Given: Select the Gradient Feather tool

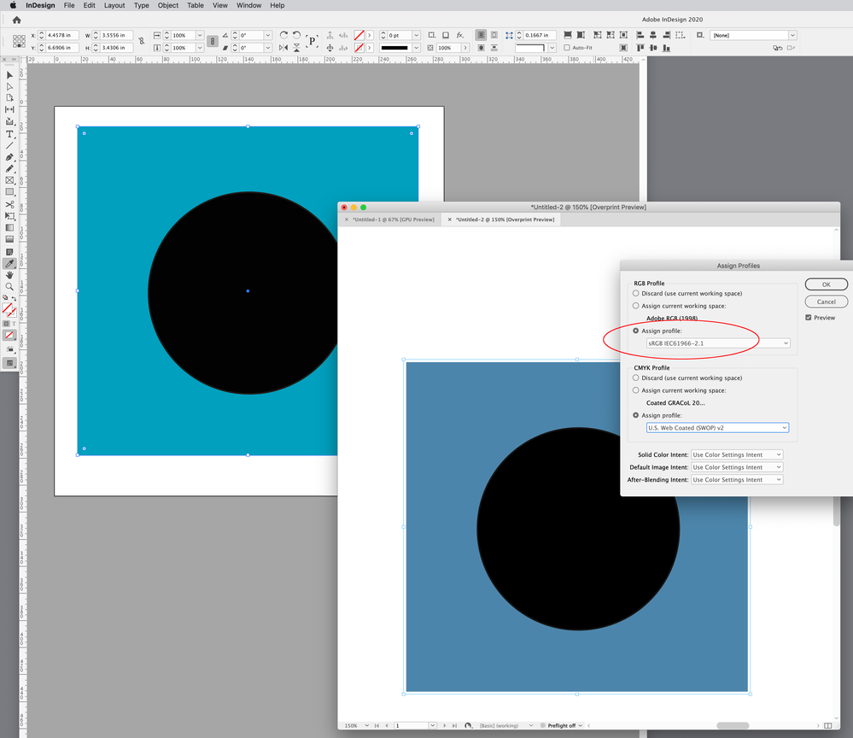Looking at the screenshot, I should pyautogui.click(x=9, y=239).
